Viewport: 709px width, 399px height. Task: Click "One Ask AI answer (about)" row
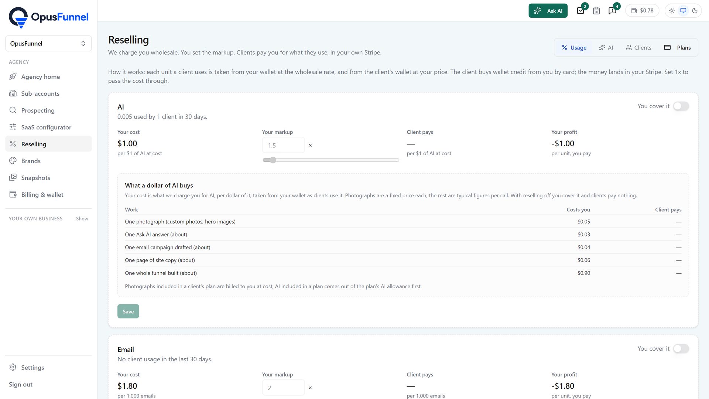403,234
